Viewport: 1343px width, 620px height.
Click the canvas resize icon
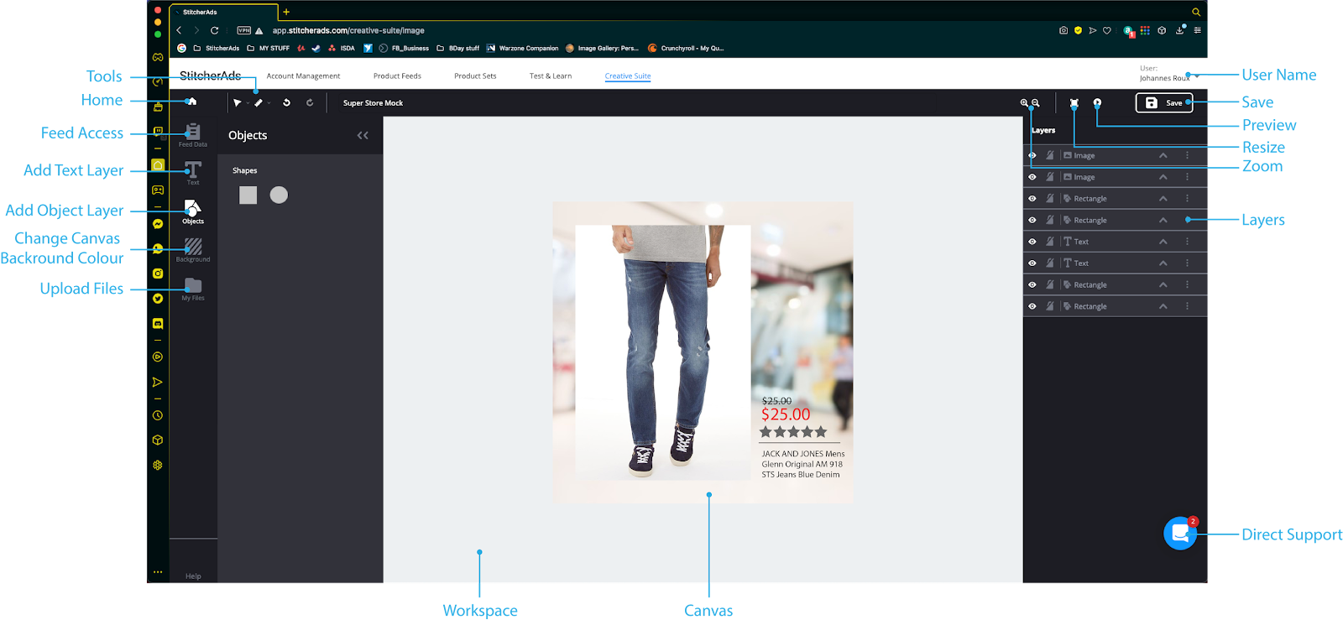click(x=1074, y=103)
